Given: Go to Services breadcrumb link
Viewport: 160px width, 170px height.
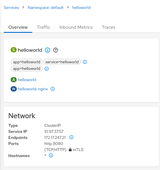Looking at the screenshot, I should click(12, 7).
